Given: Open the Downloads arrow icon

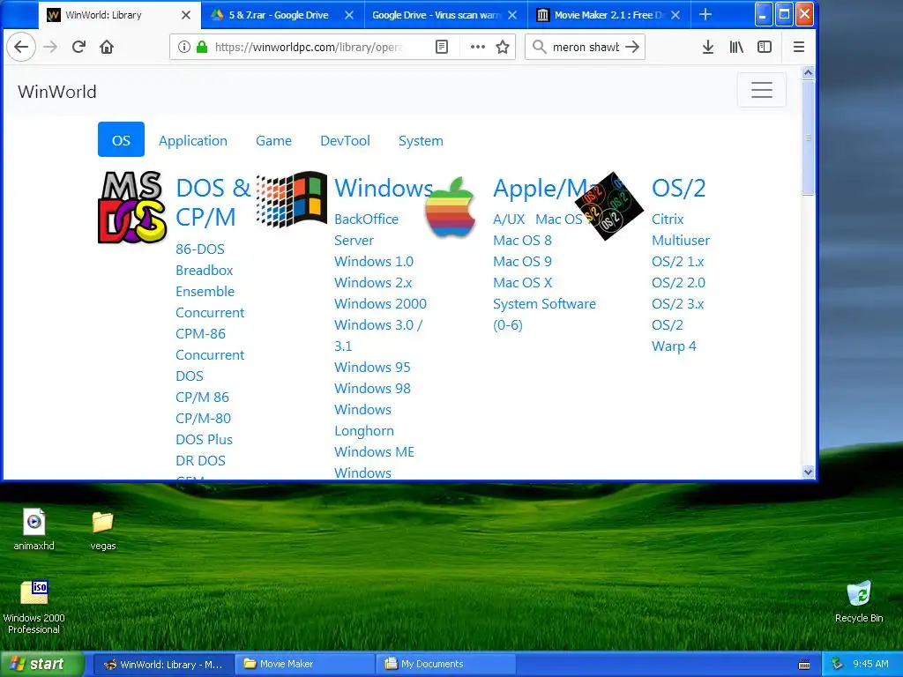Looking at the screenshot, I should 708,47.
